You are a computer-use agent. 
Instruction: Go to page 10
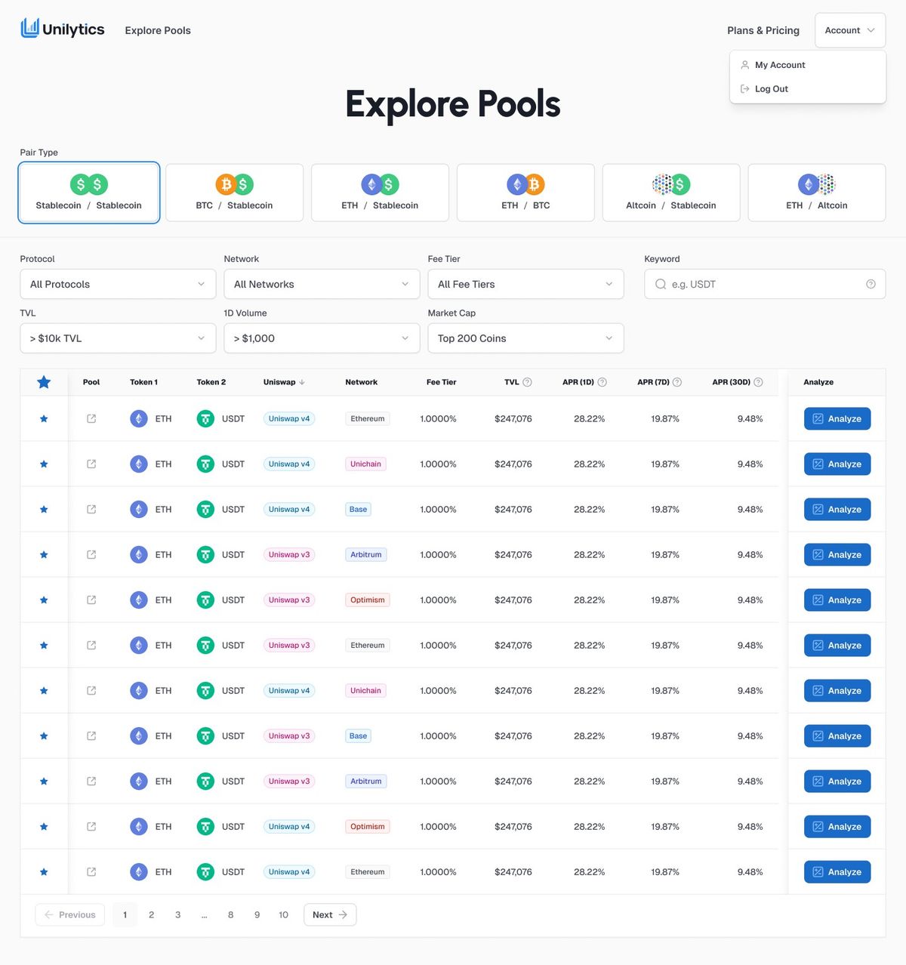pos(283,914)
